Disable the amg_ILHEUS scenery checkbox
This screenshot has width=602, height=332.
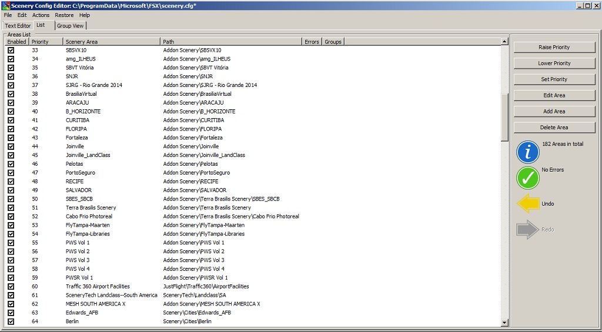point(11,59)
